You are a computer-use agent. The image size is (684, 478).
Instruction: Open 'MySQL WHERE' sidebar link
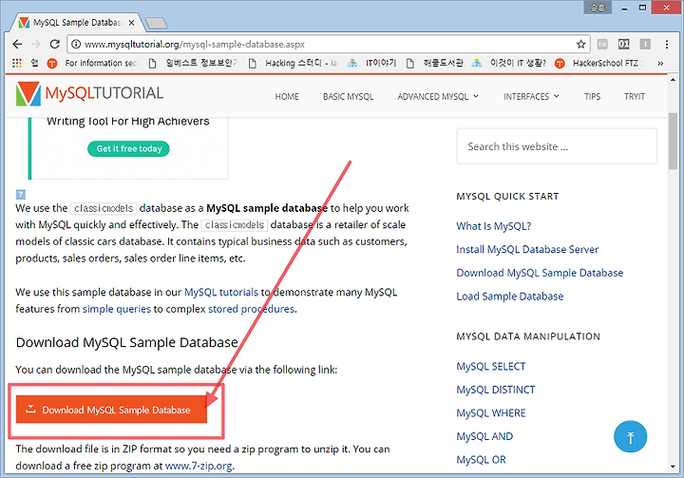[491, 413]
